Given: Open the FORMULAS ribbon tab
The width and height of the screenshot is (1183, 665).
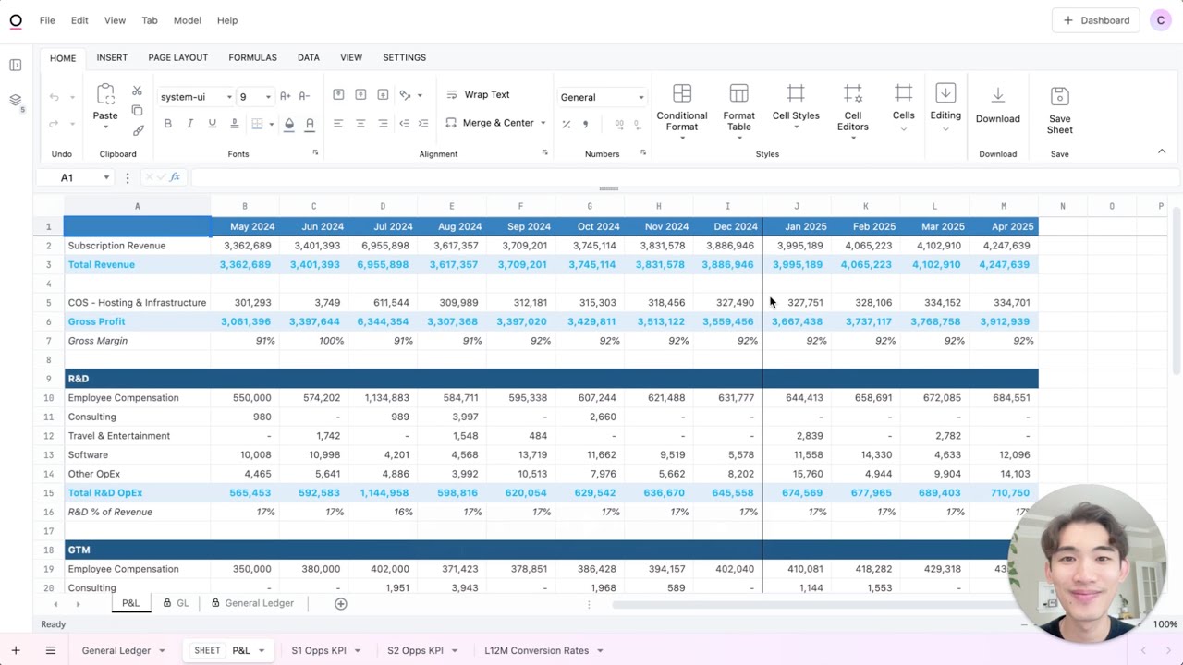Looking at the screenshot, I should (252, 57).
